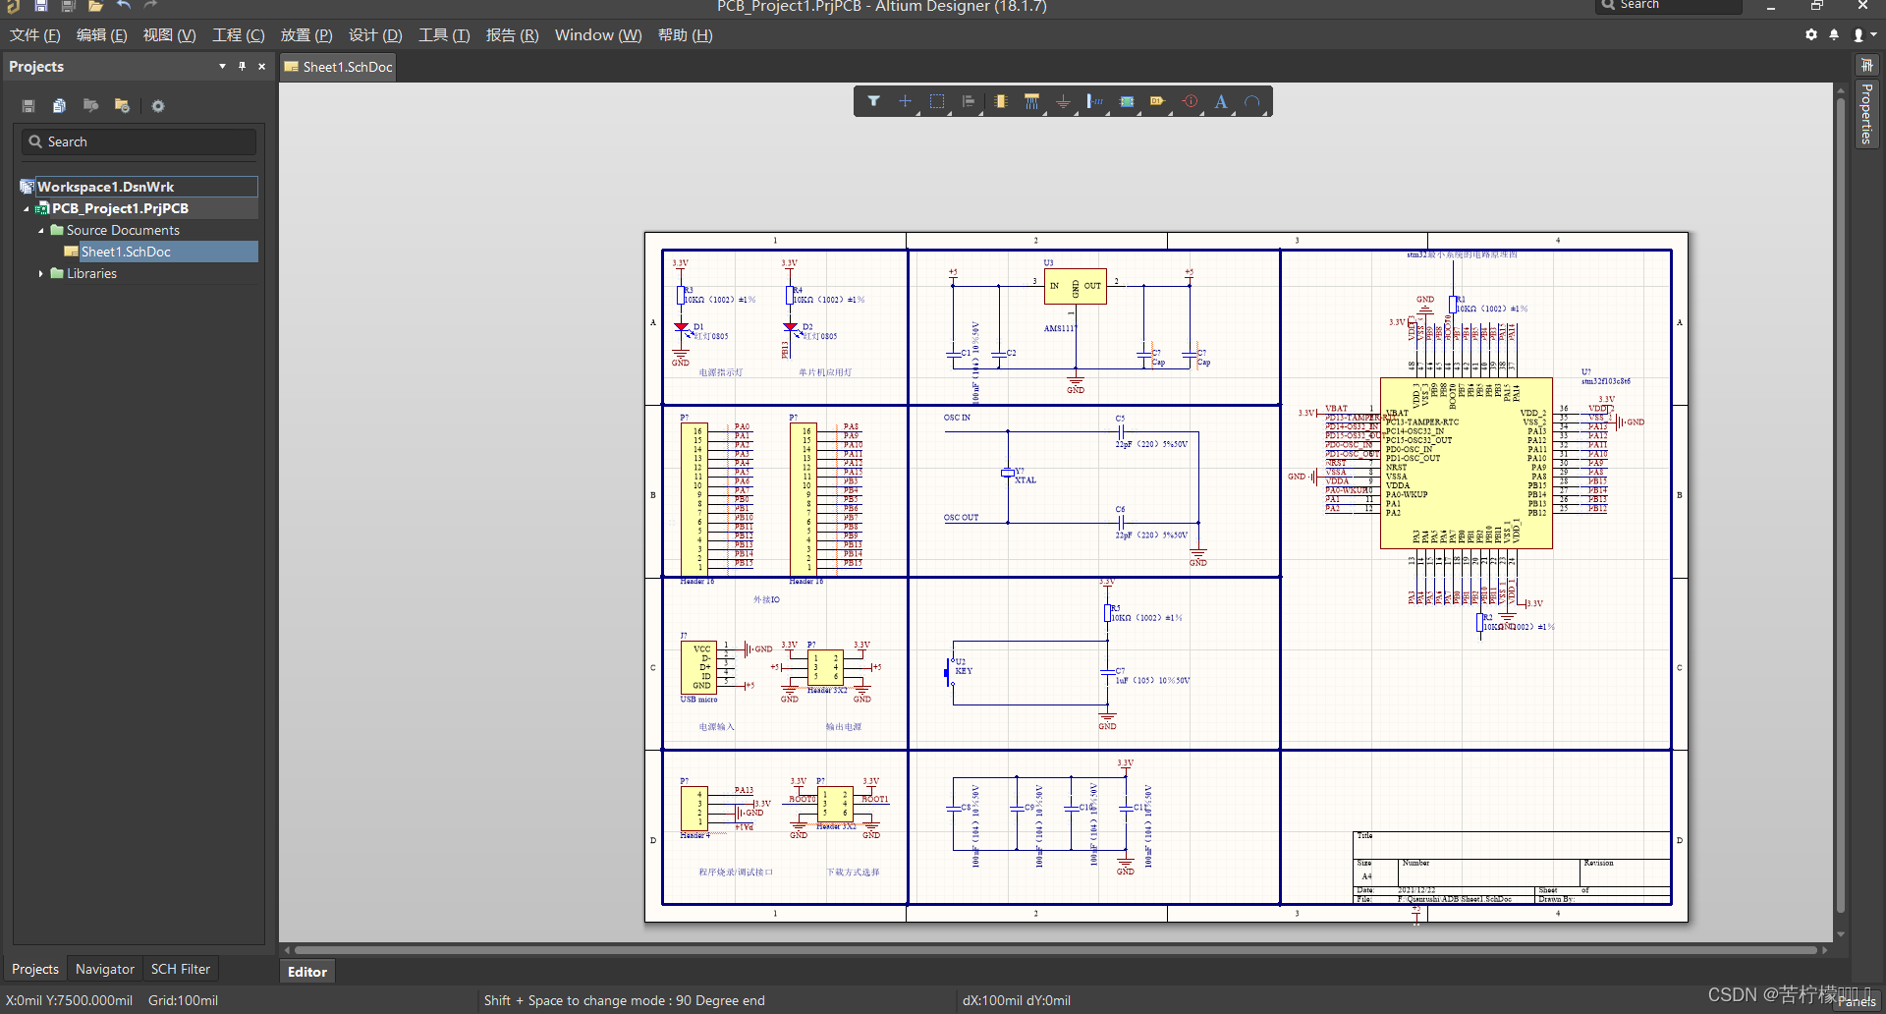
Task: Click save project icon in Projects panel
Action: tap(28, 106)
